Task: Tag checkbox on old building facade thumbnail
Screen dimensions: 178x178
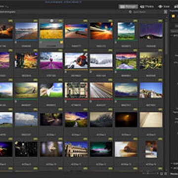Action: pyautogui.click(x=66, y=101)
